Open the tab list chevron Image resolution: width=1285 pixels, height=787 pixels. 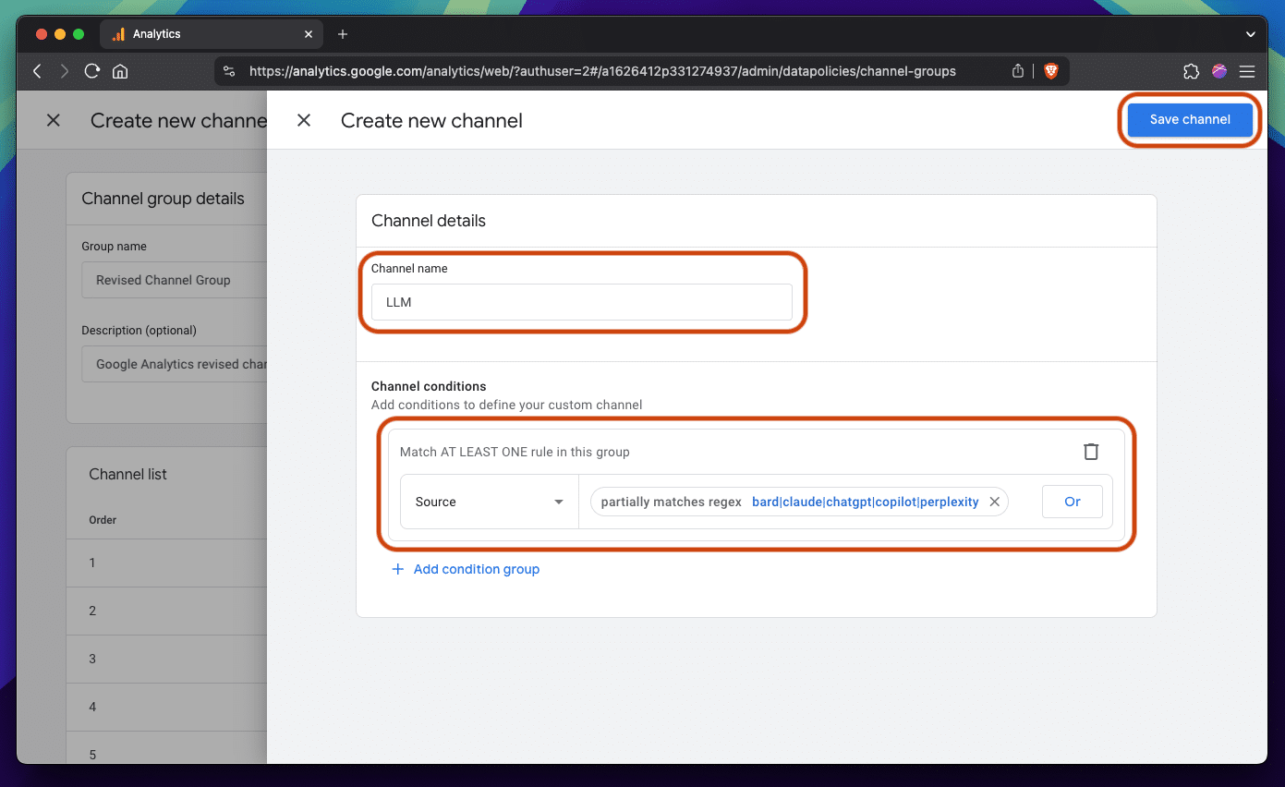tap(1250, 34)
